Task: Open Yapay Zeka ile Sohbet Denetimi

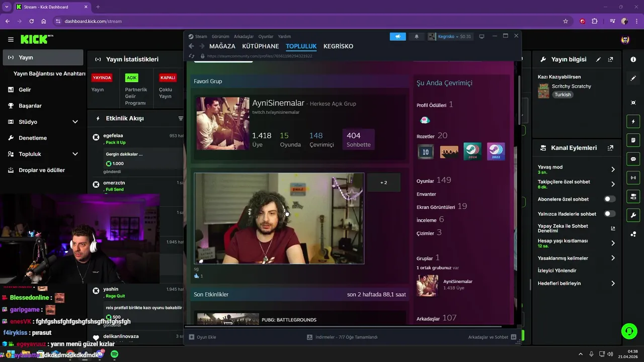Action: tap(577, 228)
